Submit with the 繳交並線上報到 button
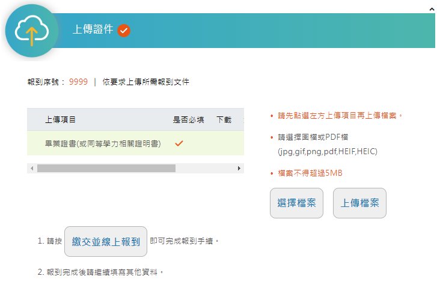The height and width of the screenshot is (288, 437). (106, 242)
